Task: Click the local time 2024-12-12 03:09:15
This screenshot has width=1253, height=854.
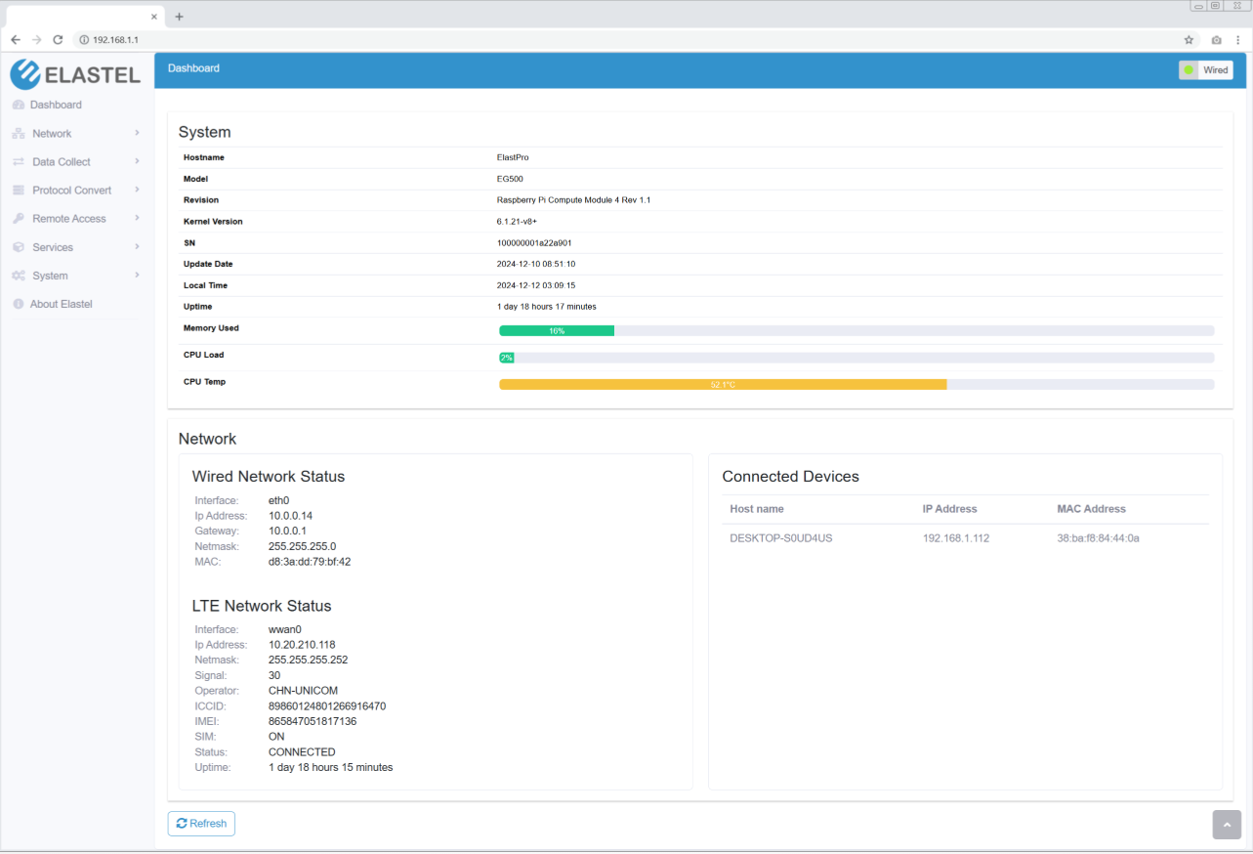Action: pos(536,285)
